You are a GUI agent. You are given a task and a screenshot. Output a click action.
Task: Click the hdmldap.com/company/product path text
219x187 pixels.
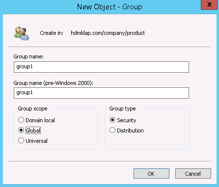[x=108, y=33]
